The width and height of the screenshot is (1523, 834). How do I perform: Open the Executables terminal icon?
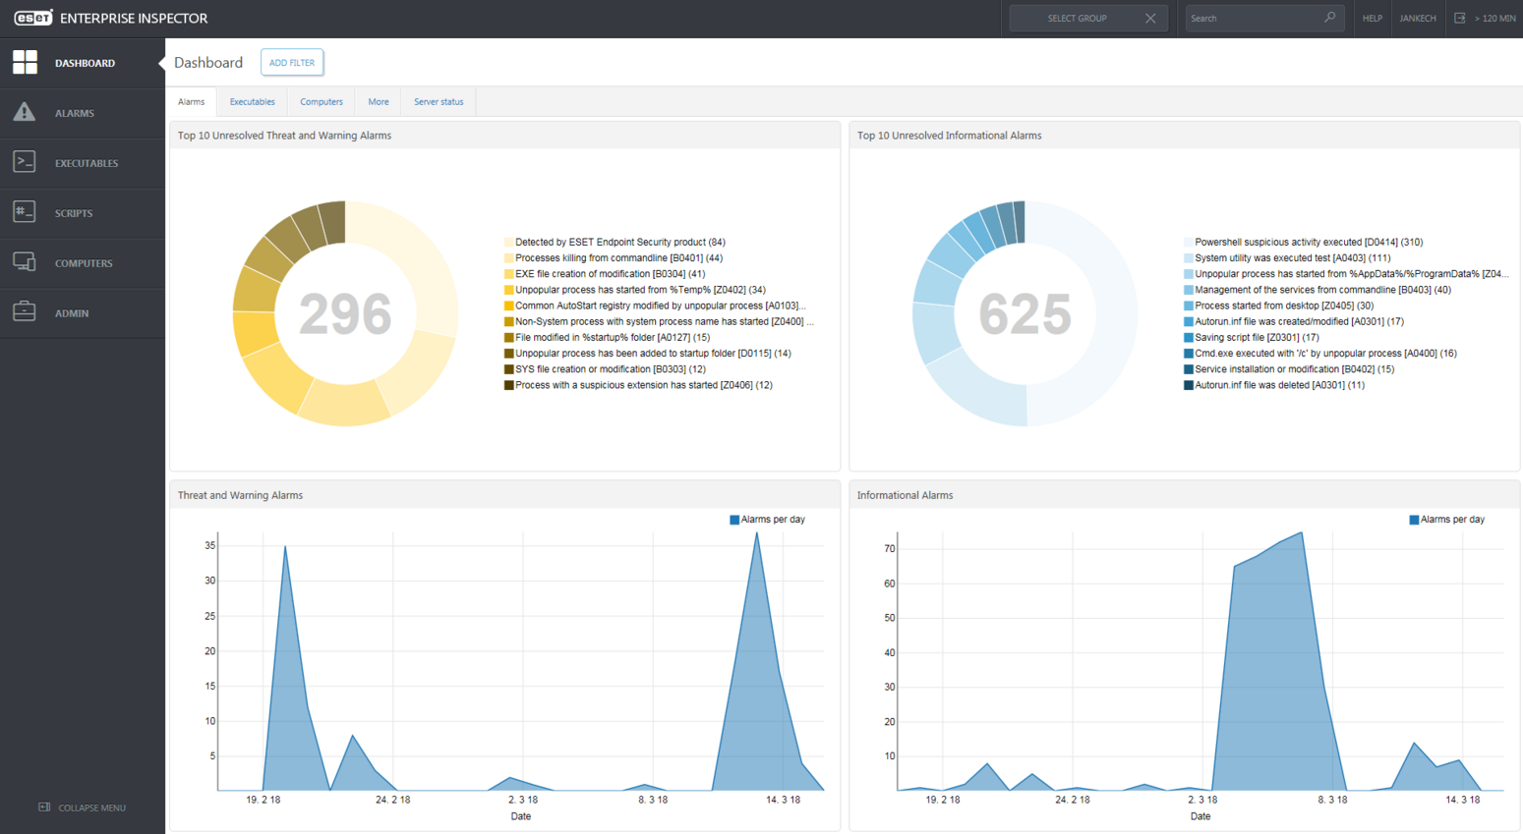(24, 161)
